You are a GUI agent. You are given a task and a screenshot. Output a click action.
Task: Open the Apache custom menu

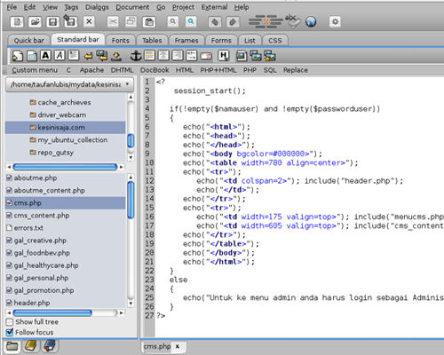91,70
